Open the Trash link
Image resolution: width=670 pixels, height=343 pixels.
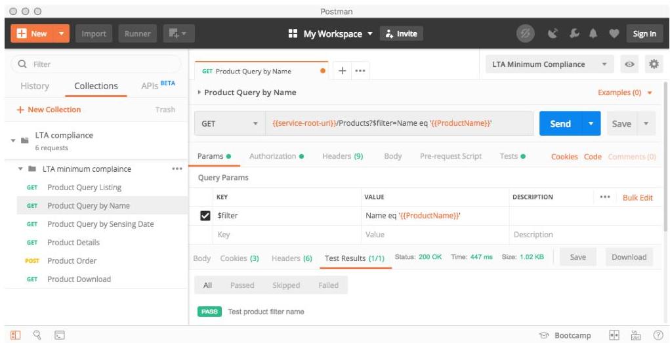(165, 110)
